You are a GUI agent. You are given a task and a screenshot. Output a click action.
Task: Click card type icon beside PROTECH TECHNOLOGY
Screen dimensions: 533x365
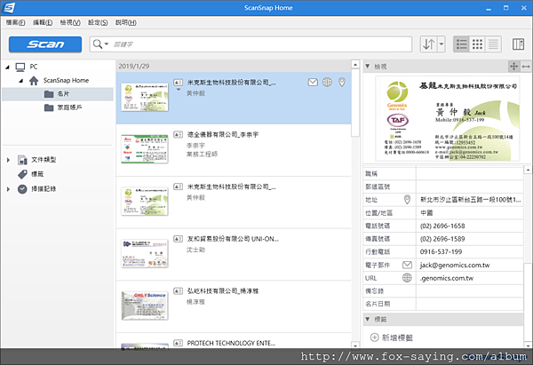(x=179, y=343)
